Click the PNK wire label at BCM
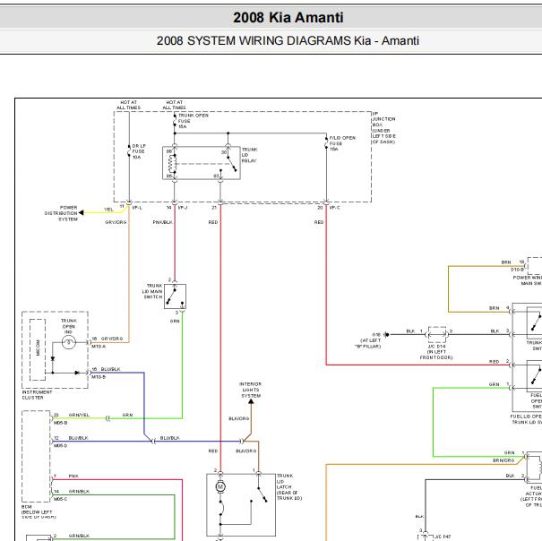This screenshot has width=542, height=541. [73, 476]
